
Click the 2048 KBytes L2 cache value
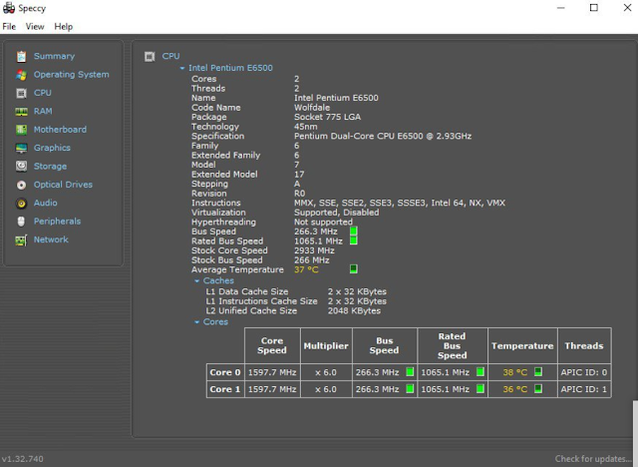click(354, 310)
